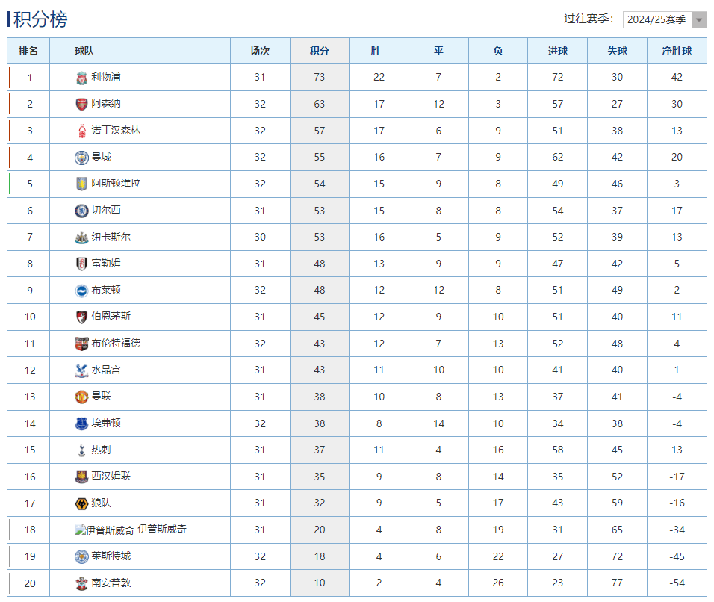
Task: Open the 诺丁汉森林 team link
Action: click(x=116, y=131)
